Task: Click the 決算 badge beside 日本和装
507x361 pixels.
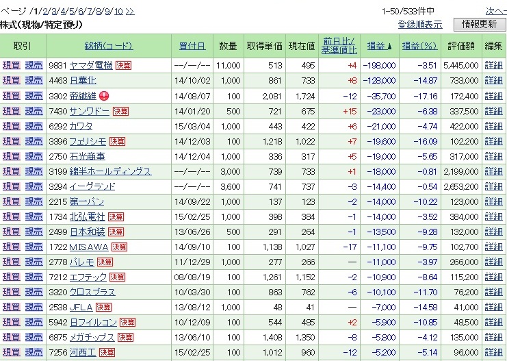Action: pos(116,232)
